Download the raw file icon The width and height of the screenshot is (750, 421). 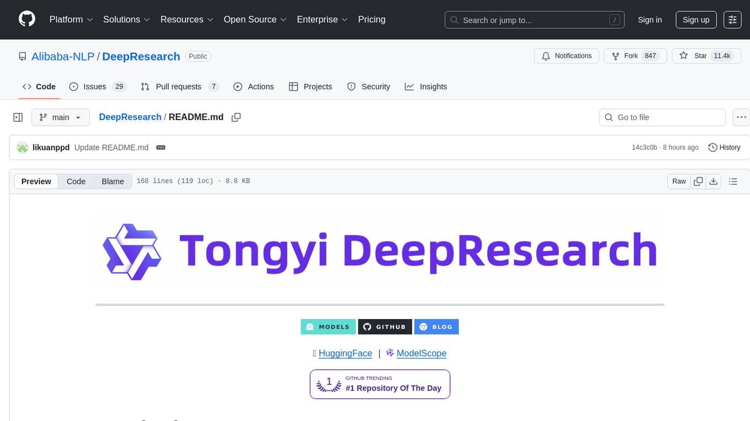click(x=713, y=181)
